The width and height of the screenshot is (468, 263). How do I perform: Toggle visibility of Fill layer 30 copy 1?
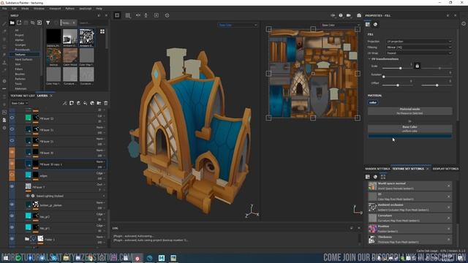tap(12, 164)
